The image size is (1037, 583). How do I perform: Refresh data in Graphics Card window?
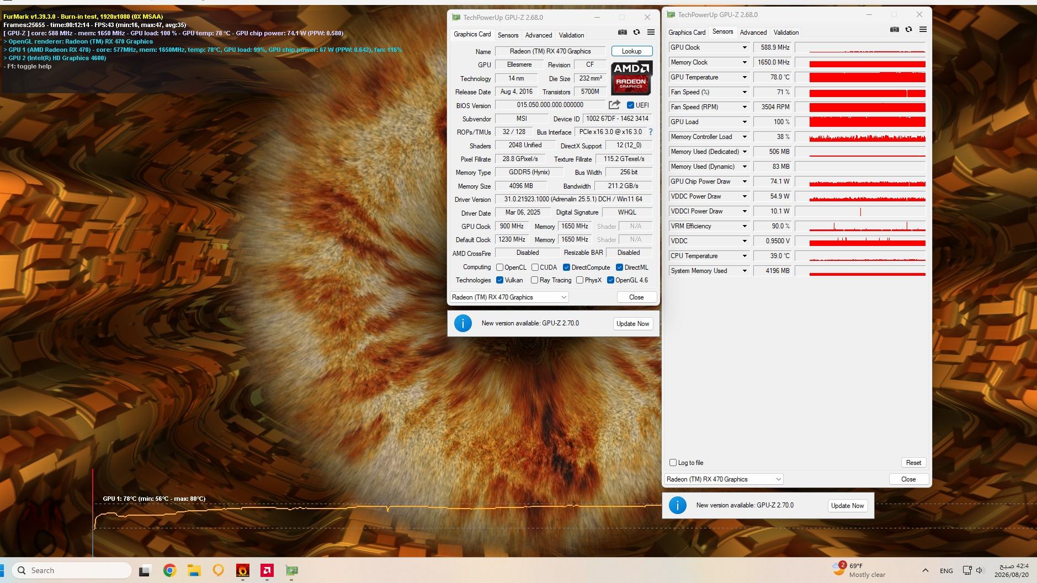(636, 33)
